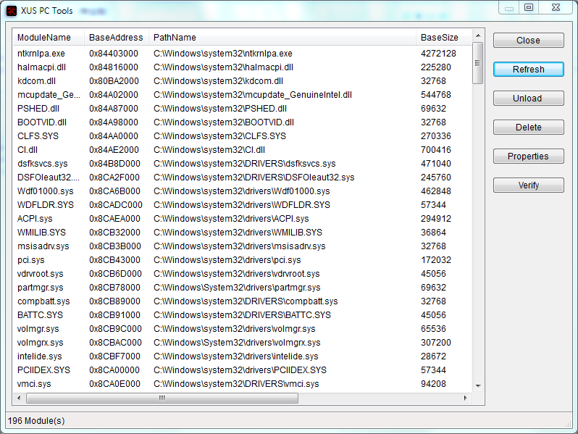Screen dimensions: 578x434
Task: Click the Close button
Action: [x=528, y=40]
